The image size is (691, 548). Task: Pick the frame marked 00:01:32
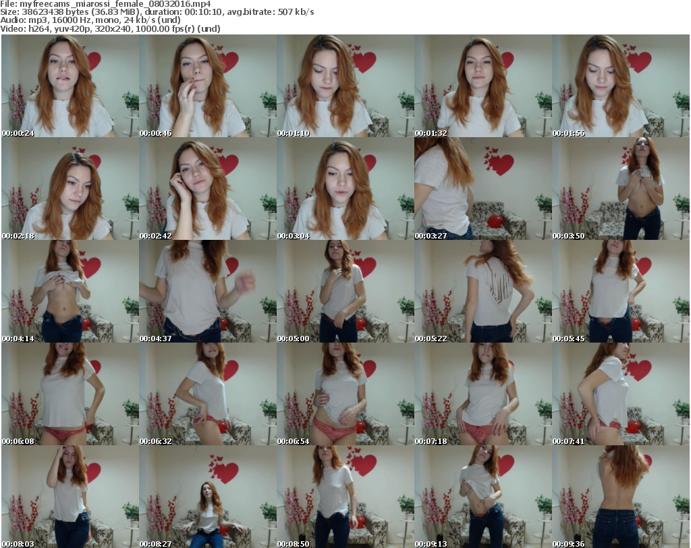483,86
